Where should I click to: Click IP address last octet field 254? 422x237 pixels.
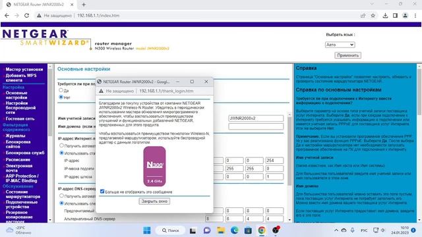(x=274, y=161)
